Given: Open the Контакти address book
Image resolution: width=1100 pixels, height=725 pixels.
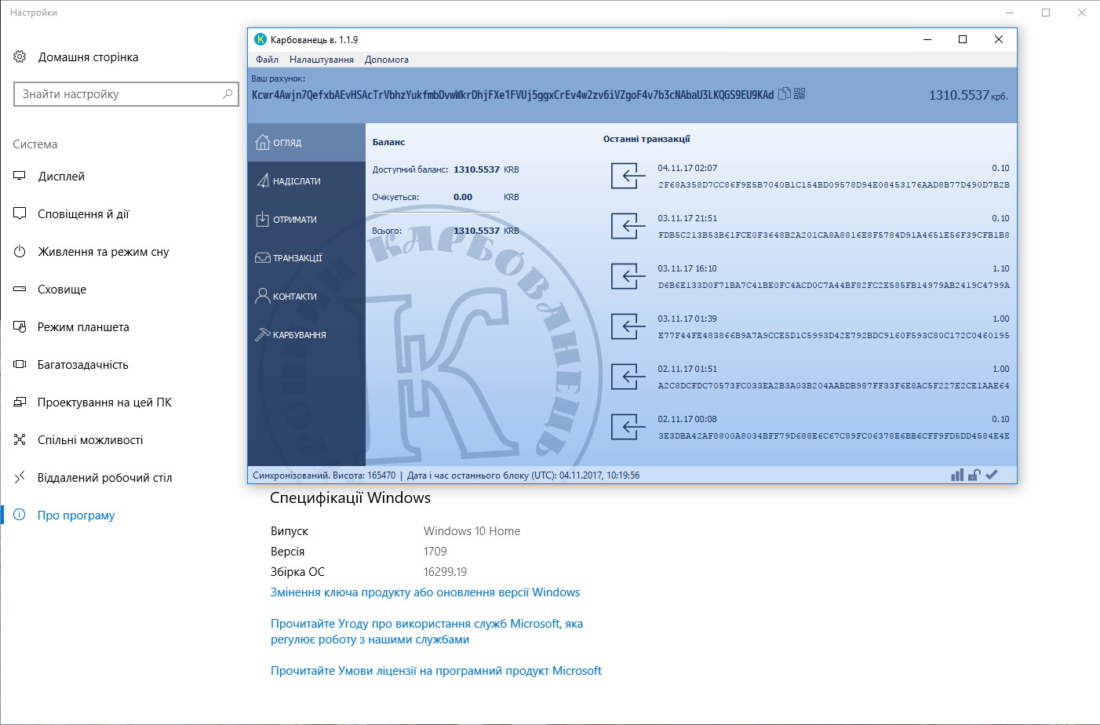Looking at the screenshot, I should point(307,296).
